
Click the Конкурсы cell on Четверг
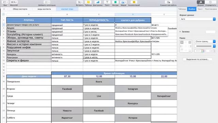pyautogui.click(x=133, y=103)
